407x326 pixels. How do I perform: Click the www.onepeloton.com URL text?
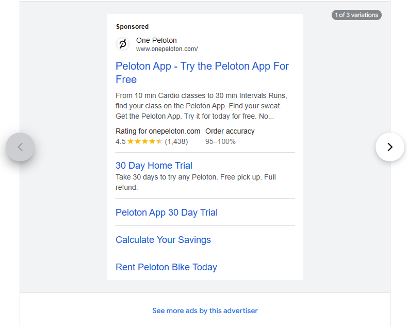pos(167,49)
